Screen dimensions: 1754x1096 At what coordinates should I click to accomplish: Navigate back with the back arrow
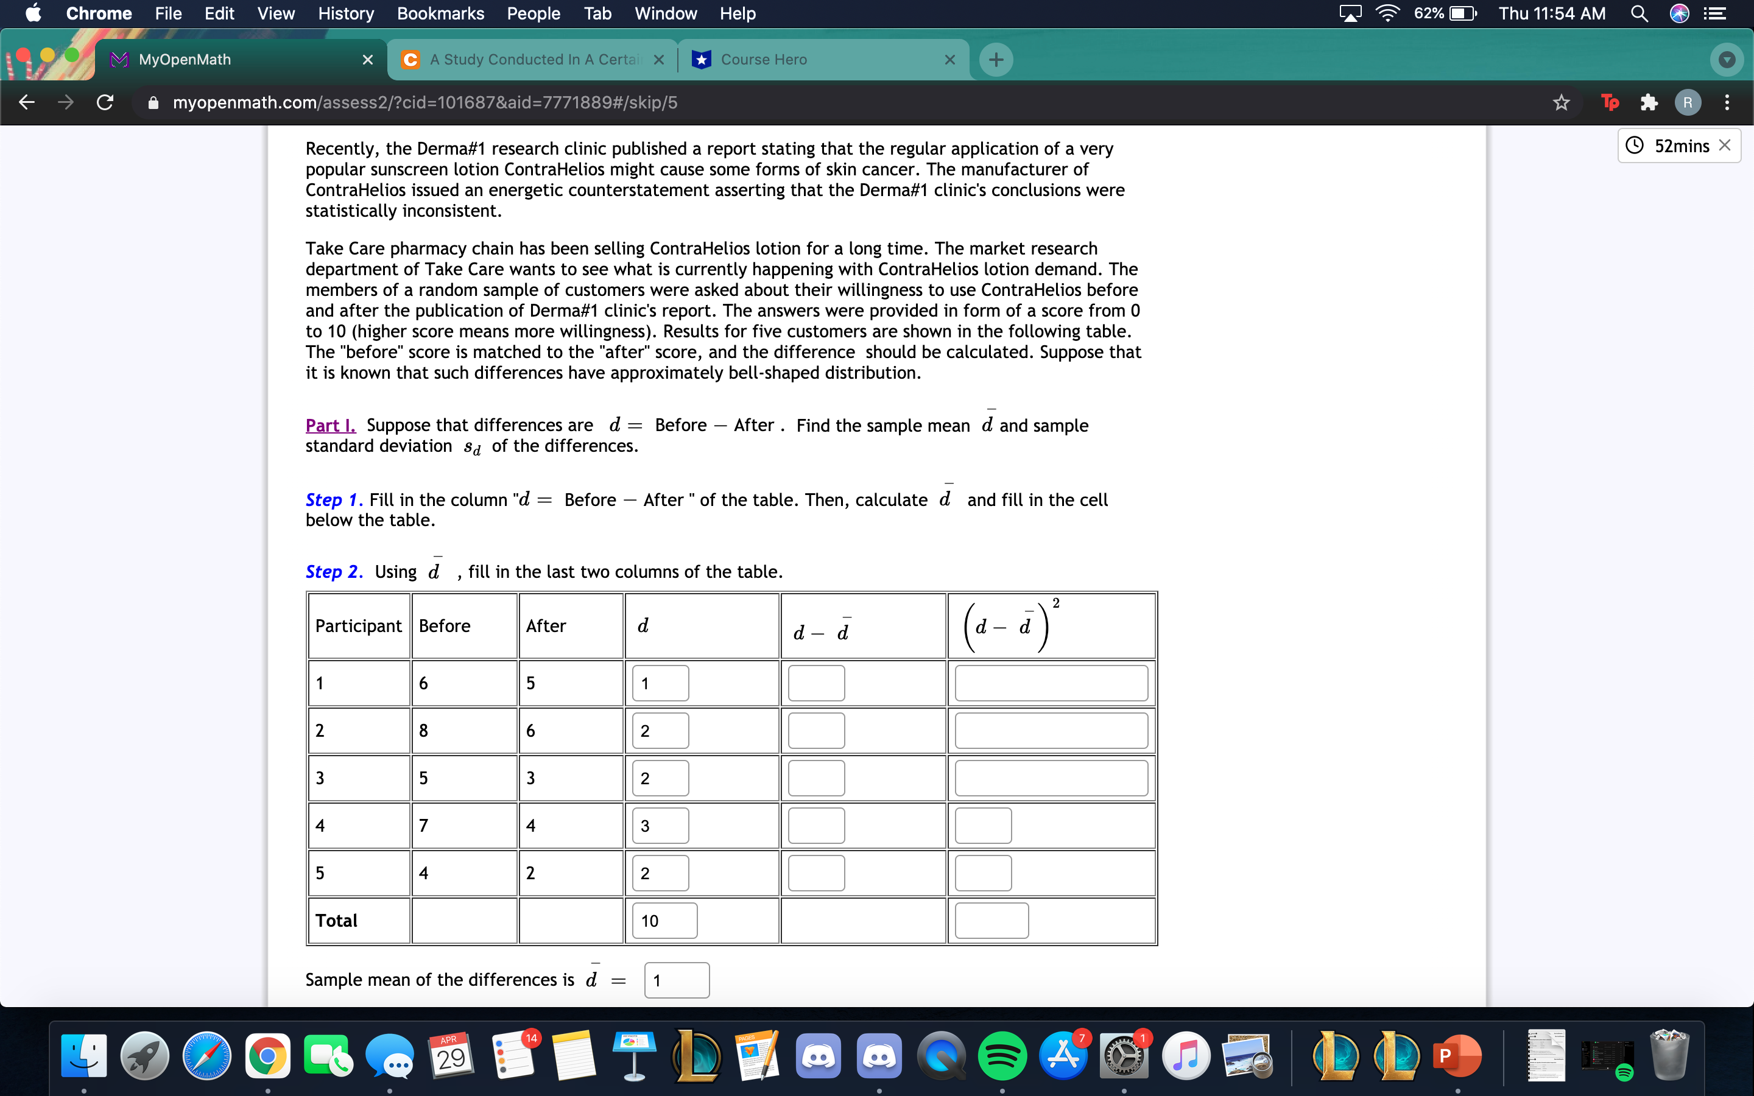[26, 102]
